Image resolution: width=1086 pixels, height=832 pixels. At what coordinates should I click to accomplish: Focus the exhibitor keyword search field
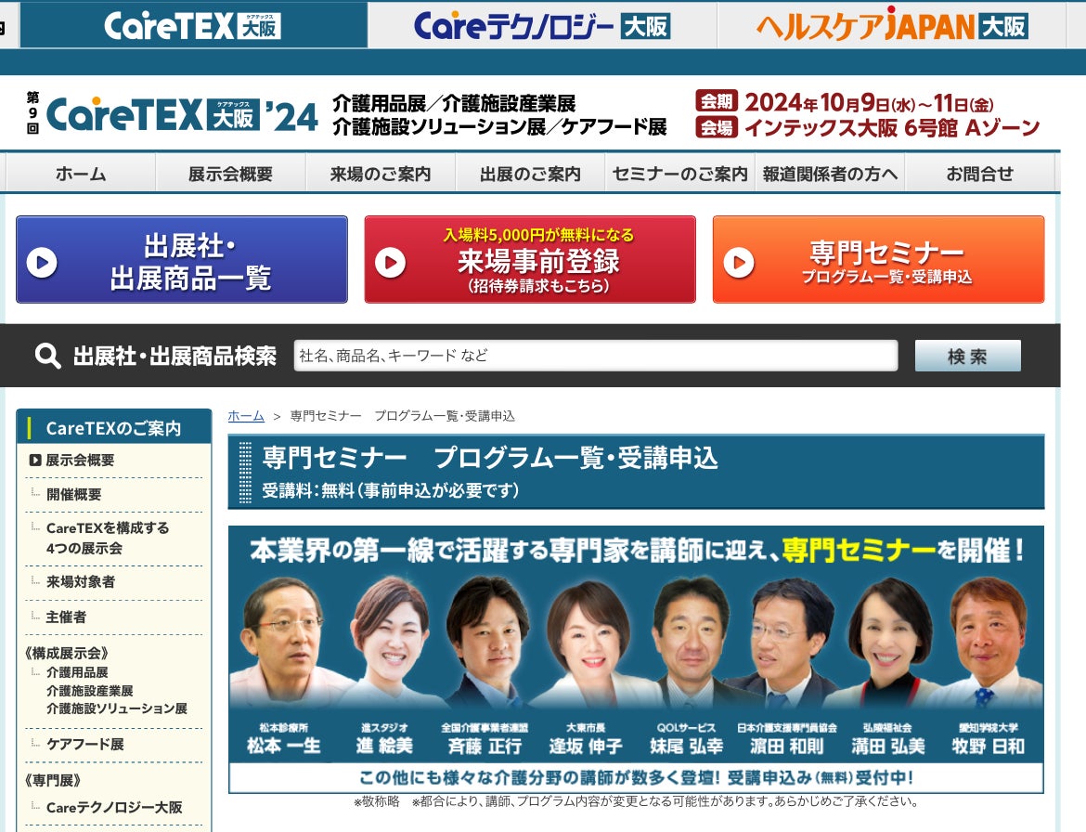click(x=595, y=356)
